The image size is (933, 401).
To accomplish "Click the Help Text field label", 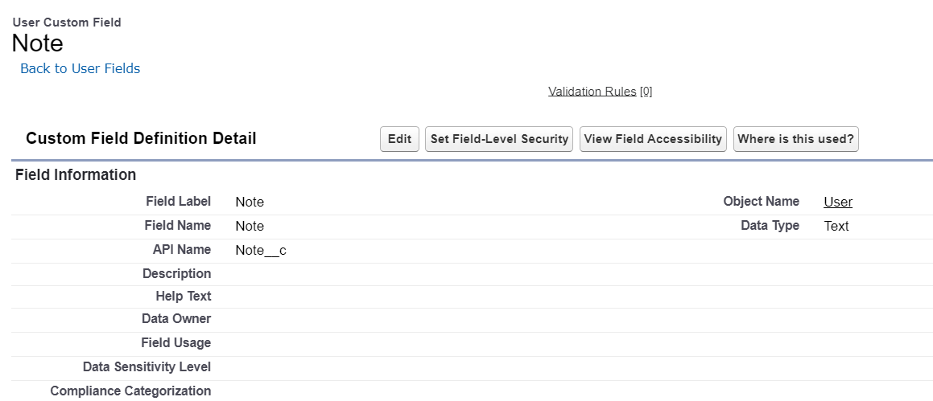I will click(183, 297).
